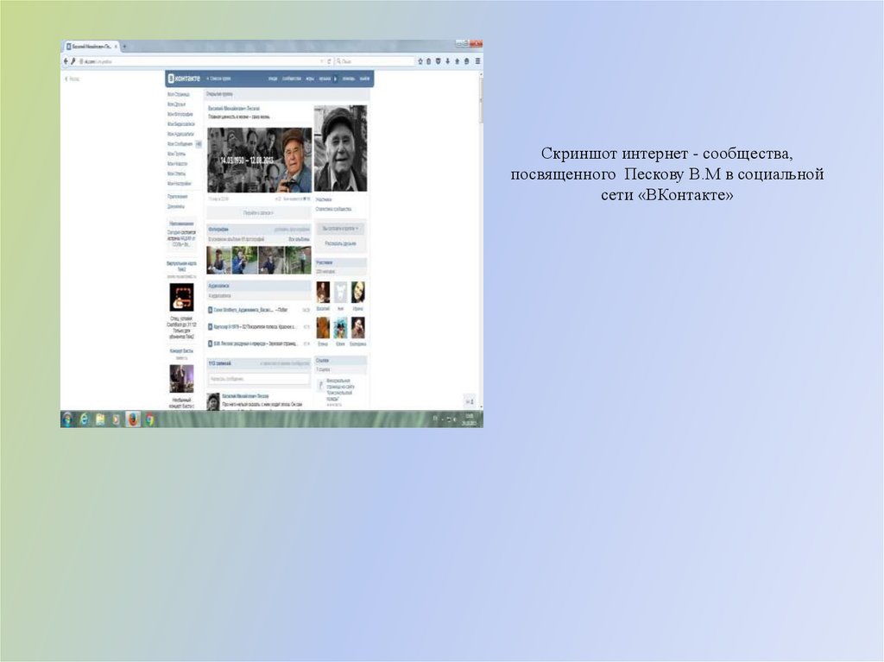Open 'Документы' in left menu
This screenshot has height=662, width=884.
[x=175, y=206]
